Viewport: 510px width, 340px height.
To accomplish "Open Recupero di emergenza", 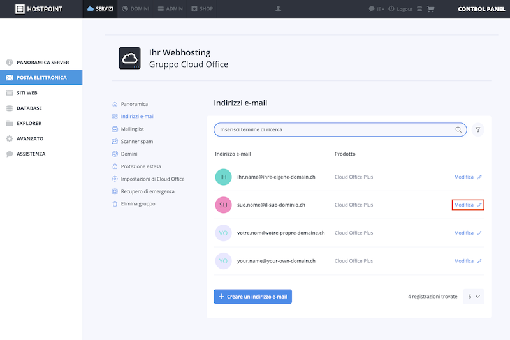I will pyautogui.click(x=143, y=191).
